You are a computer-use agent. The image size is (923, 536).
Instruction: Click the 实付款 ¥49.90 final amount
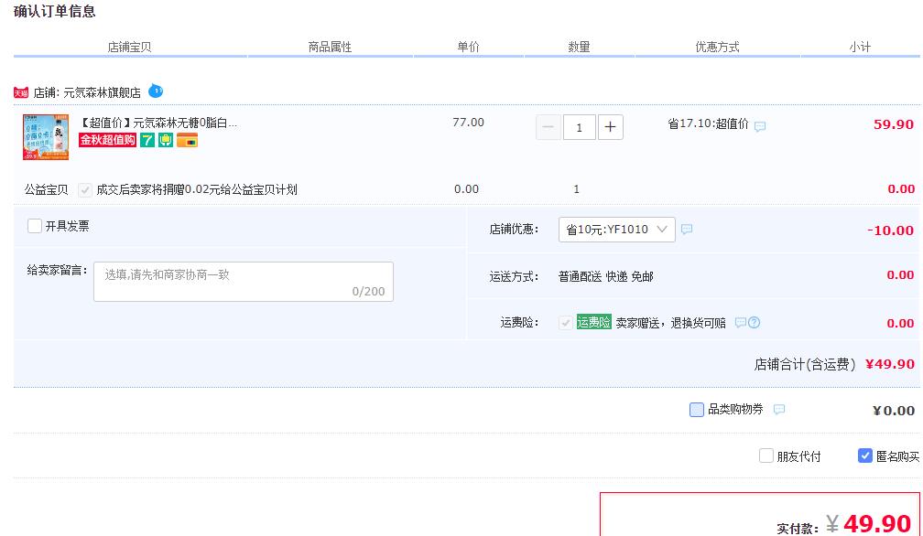[x=844, y=523]
